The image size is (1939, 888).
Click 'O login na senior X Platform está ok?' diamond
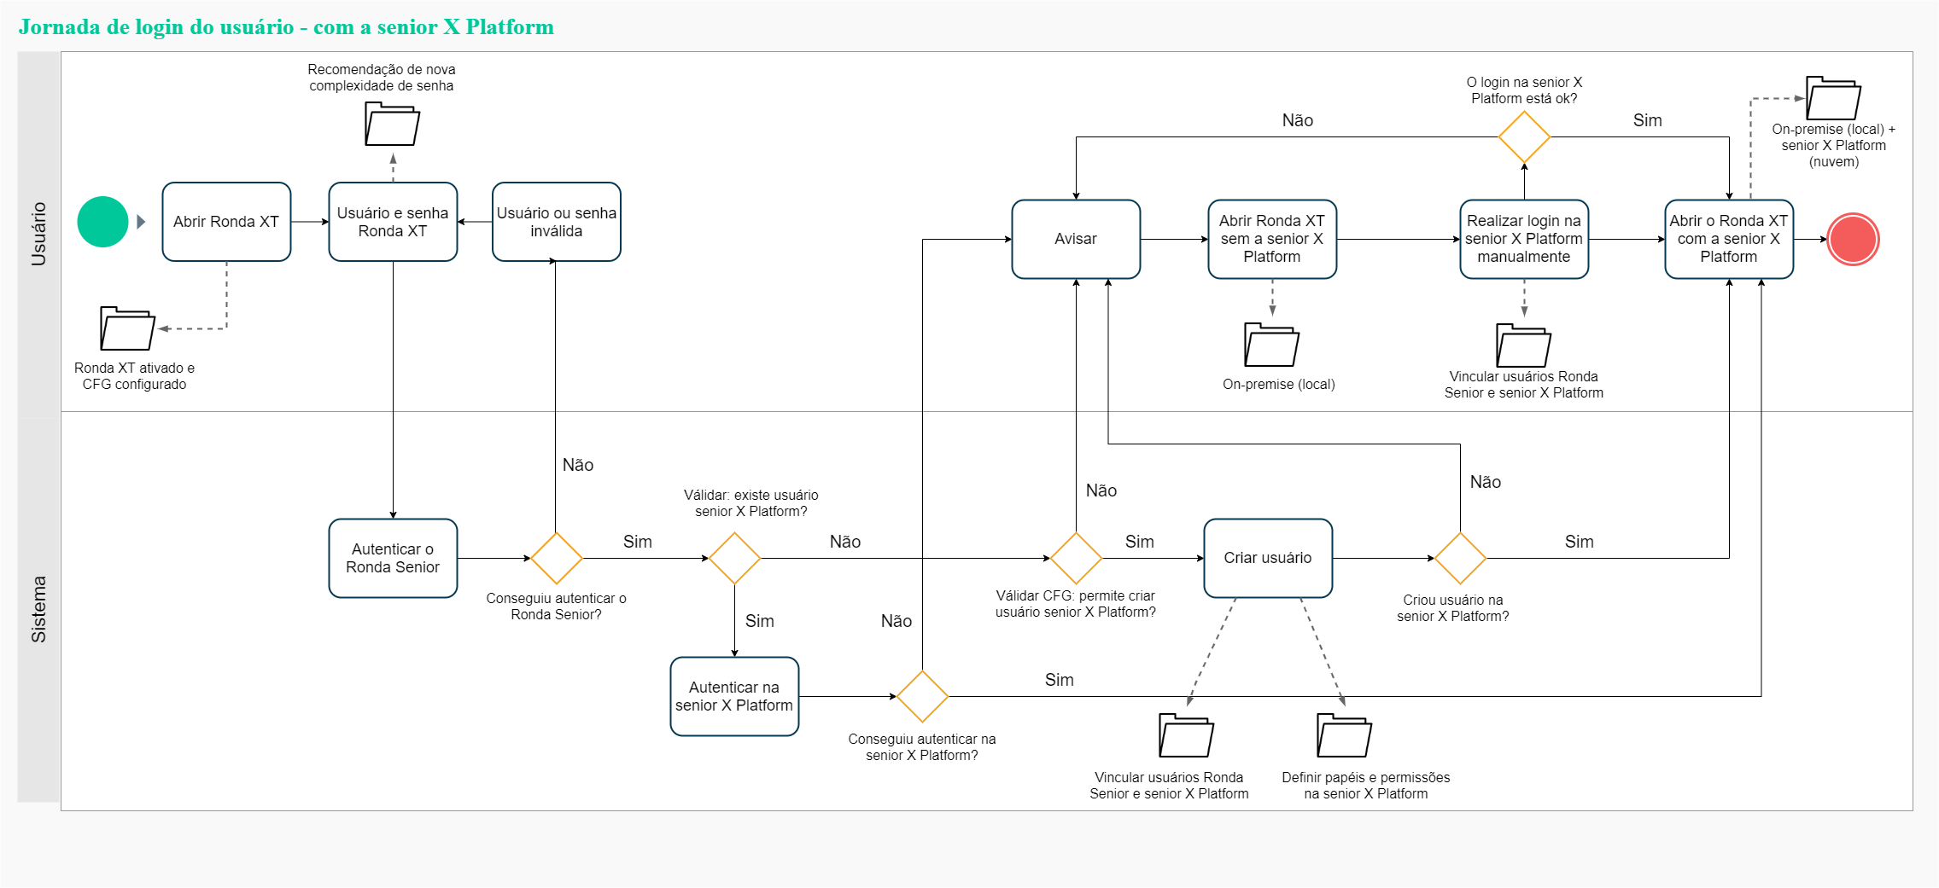pos(1524,136)
